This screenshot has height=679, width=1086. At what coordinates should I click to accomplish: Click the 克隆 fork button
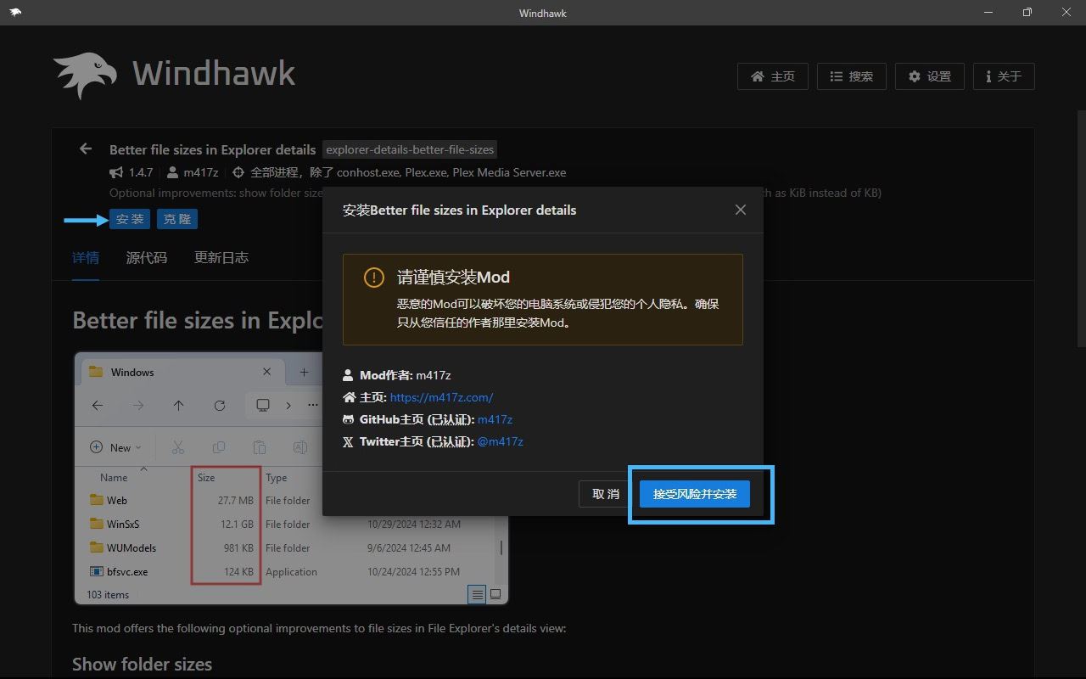pyautogui.click(x=177, y=219)
